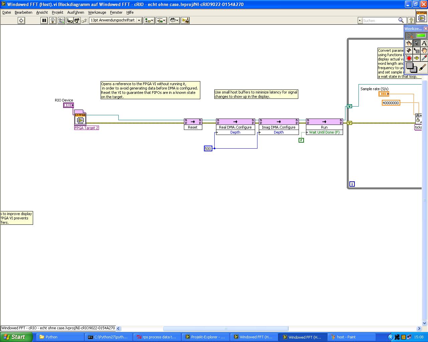This screenshot has width=428, height=342.
Task: Open the search options arrow beside Suchen
Action: pos(360,20)
